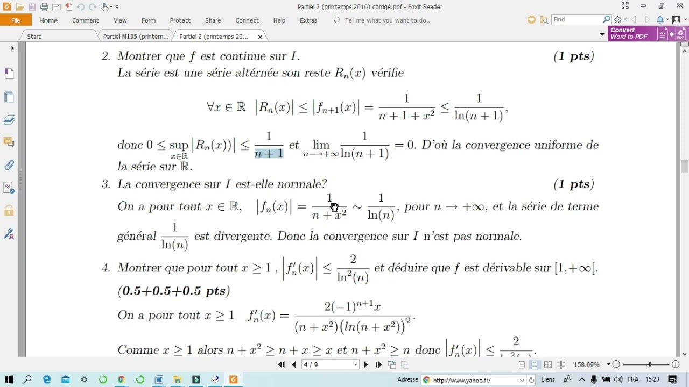Open the Home ribbon tab
Image resolution: width=689 pixels, height=387 pixels.
(x=48, y=20)
